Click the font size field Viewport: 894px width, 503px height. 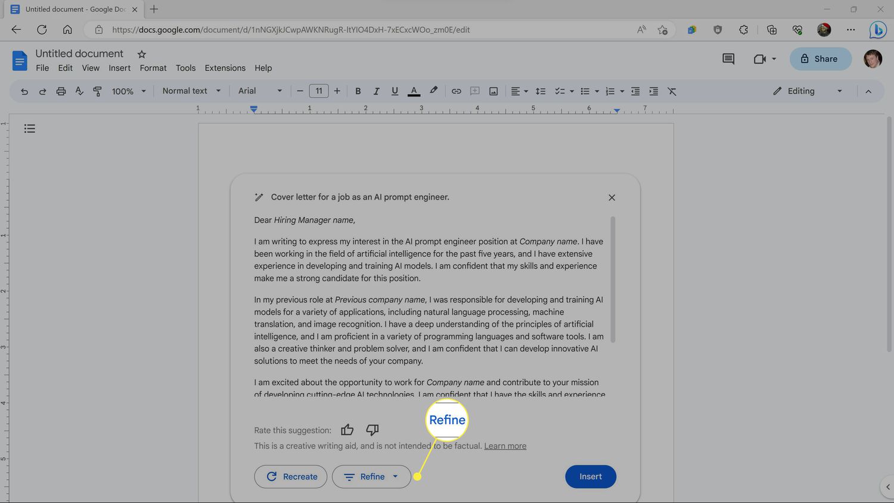319,91
